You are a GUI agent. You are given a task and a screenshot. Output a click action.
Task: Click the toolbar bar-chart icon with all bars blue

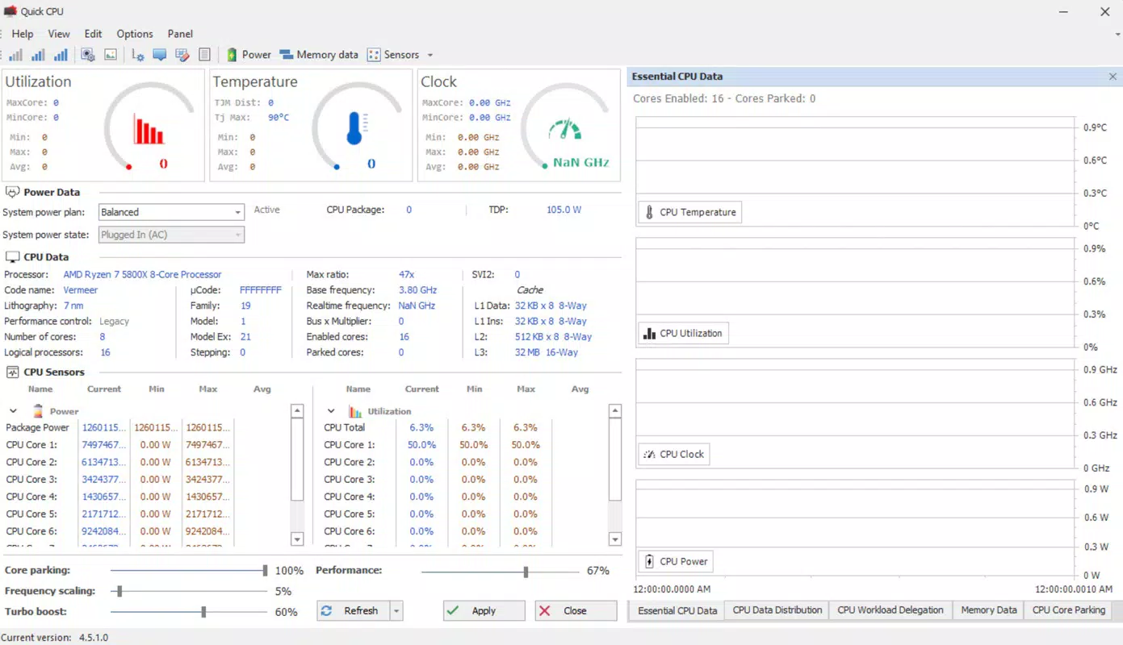point(61,55)
